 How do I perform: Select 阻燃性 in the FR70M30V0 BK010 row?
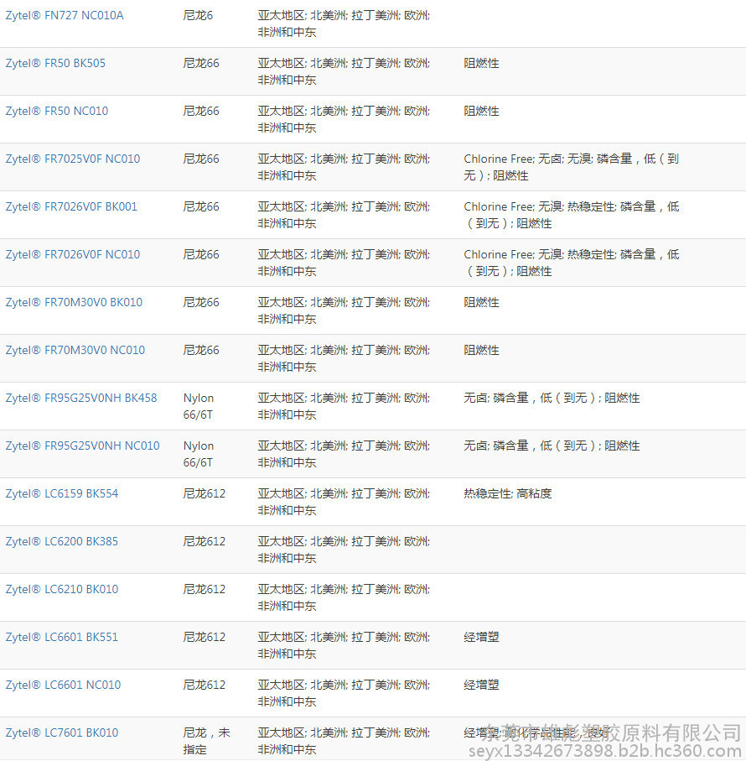click(481, 302)
